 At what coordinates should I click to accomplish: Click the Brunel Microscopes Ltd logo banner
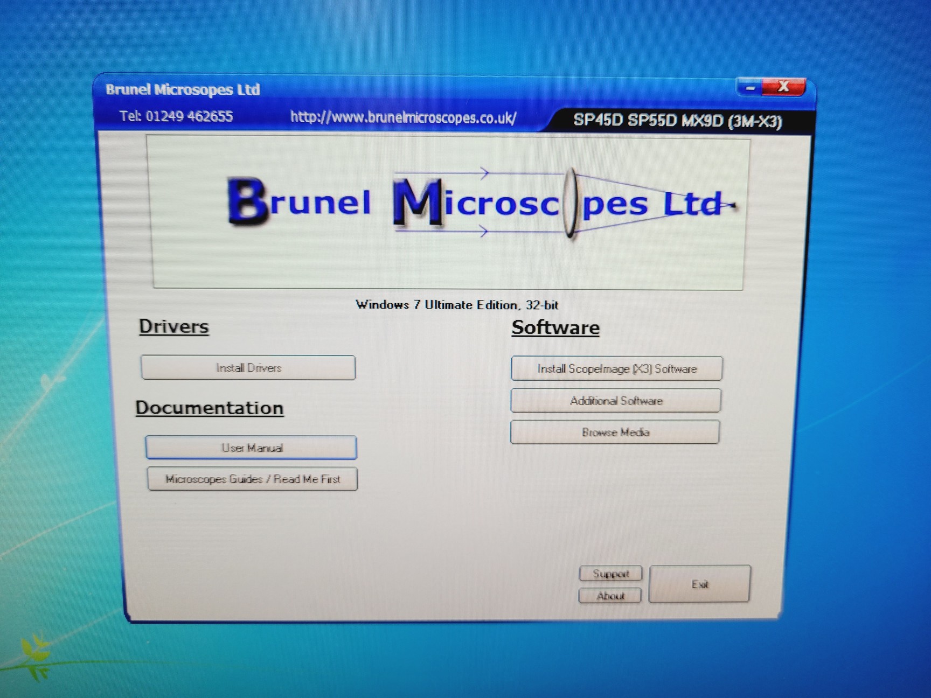pos(447,213)
